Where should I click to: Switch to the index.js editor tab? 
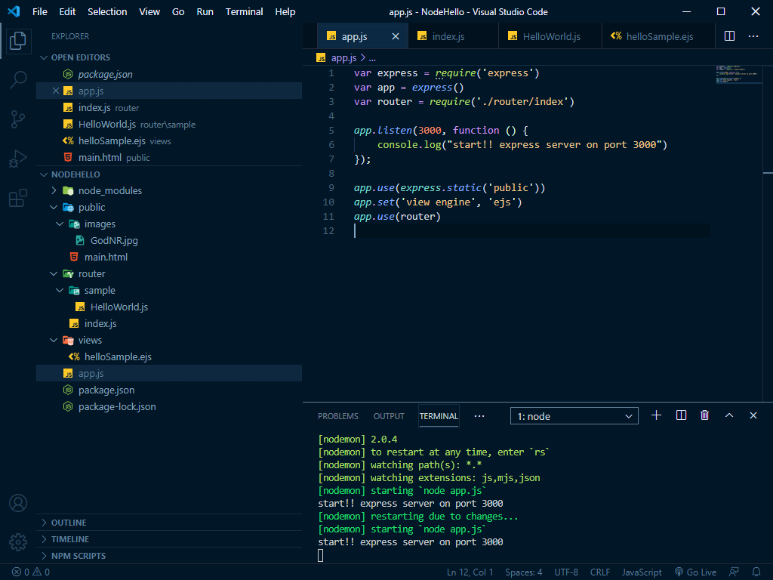453,36
